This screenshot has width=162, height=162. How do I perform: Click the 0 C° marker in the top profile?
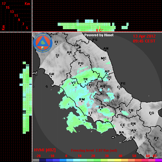(99, 30)
